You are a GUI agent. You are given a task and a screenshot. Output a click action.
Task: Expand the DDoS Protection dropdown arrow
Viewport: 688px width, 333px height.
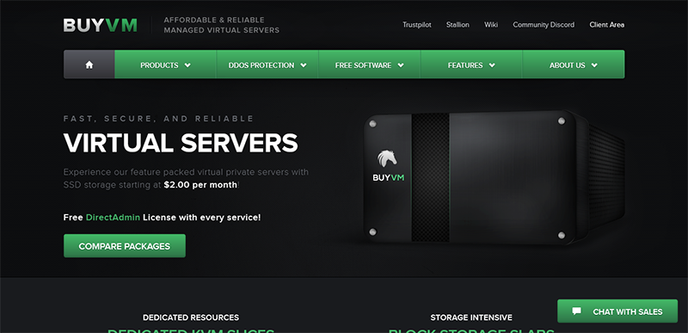(x=304, y=65)
